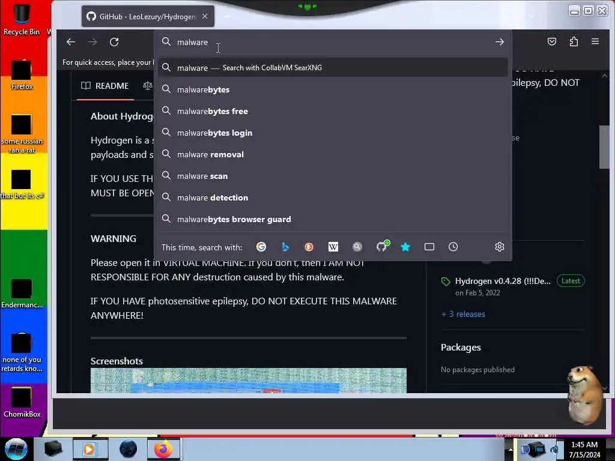Click the black folder taskbar icon
This screenshot has height=461, width=615.
pyautogui.click(x=53, y=449)
